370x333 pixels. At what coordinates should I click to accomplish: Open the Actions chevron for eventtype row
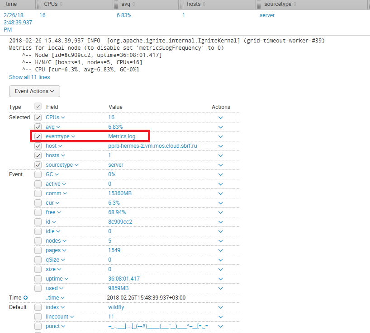pos(221,136)
